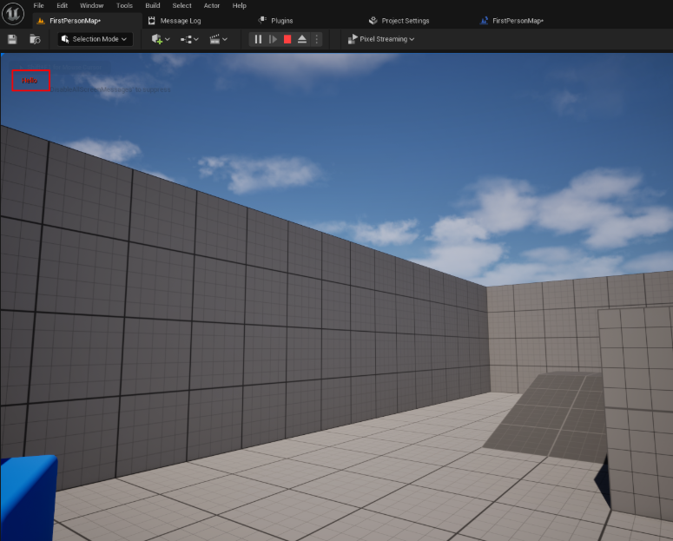Open the File menu
The width and height of the screenshot is (673, 541).
click(x=38, y=5)
